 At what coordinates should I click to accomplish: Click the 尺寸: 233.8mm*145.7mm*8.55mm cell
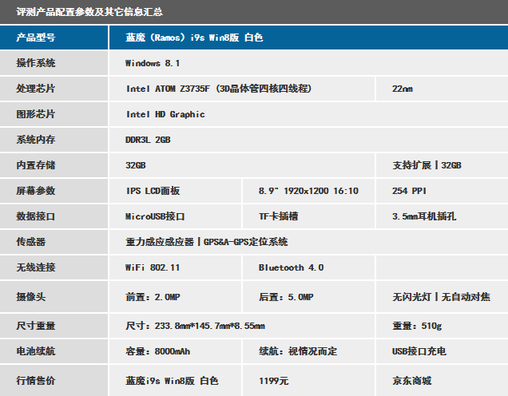point(242,326)
